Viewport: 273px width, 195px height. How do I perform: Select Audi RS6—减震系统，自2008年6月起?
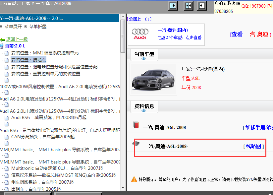49,118
